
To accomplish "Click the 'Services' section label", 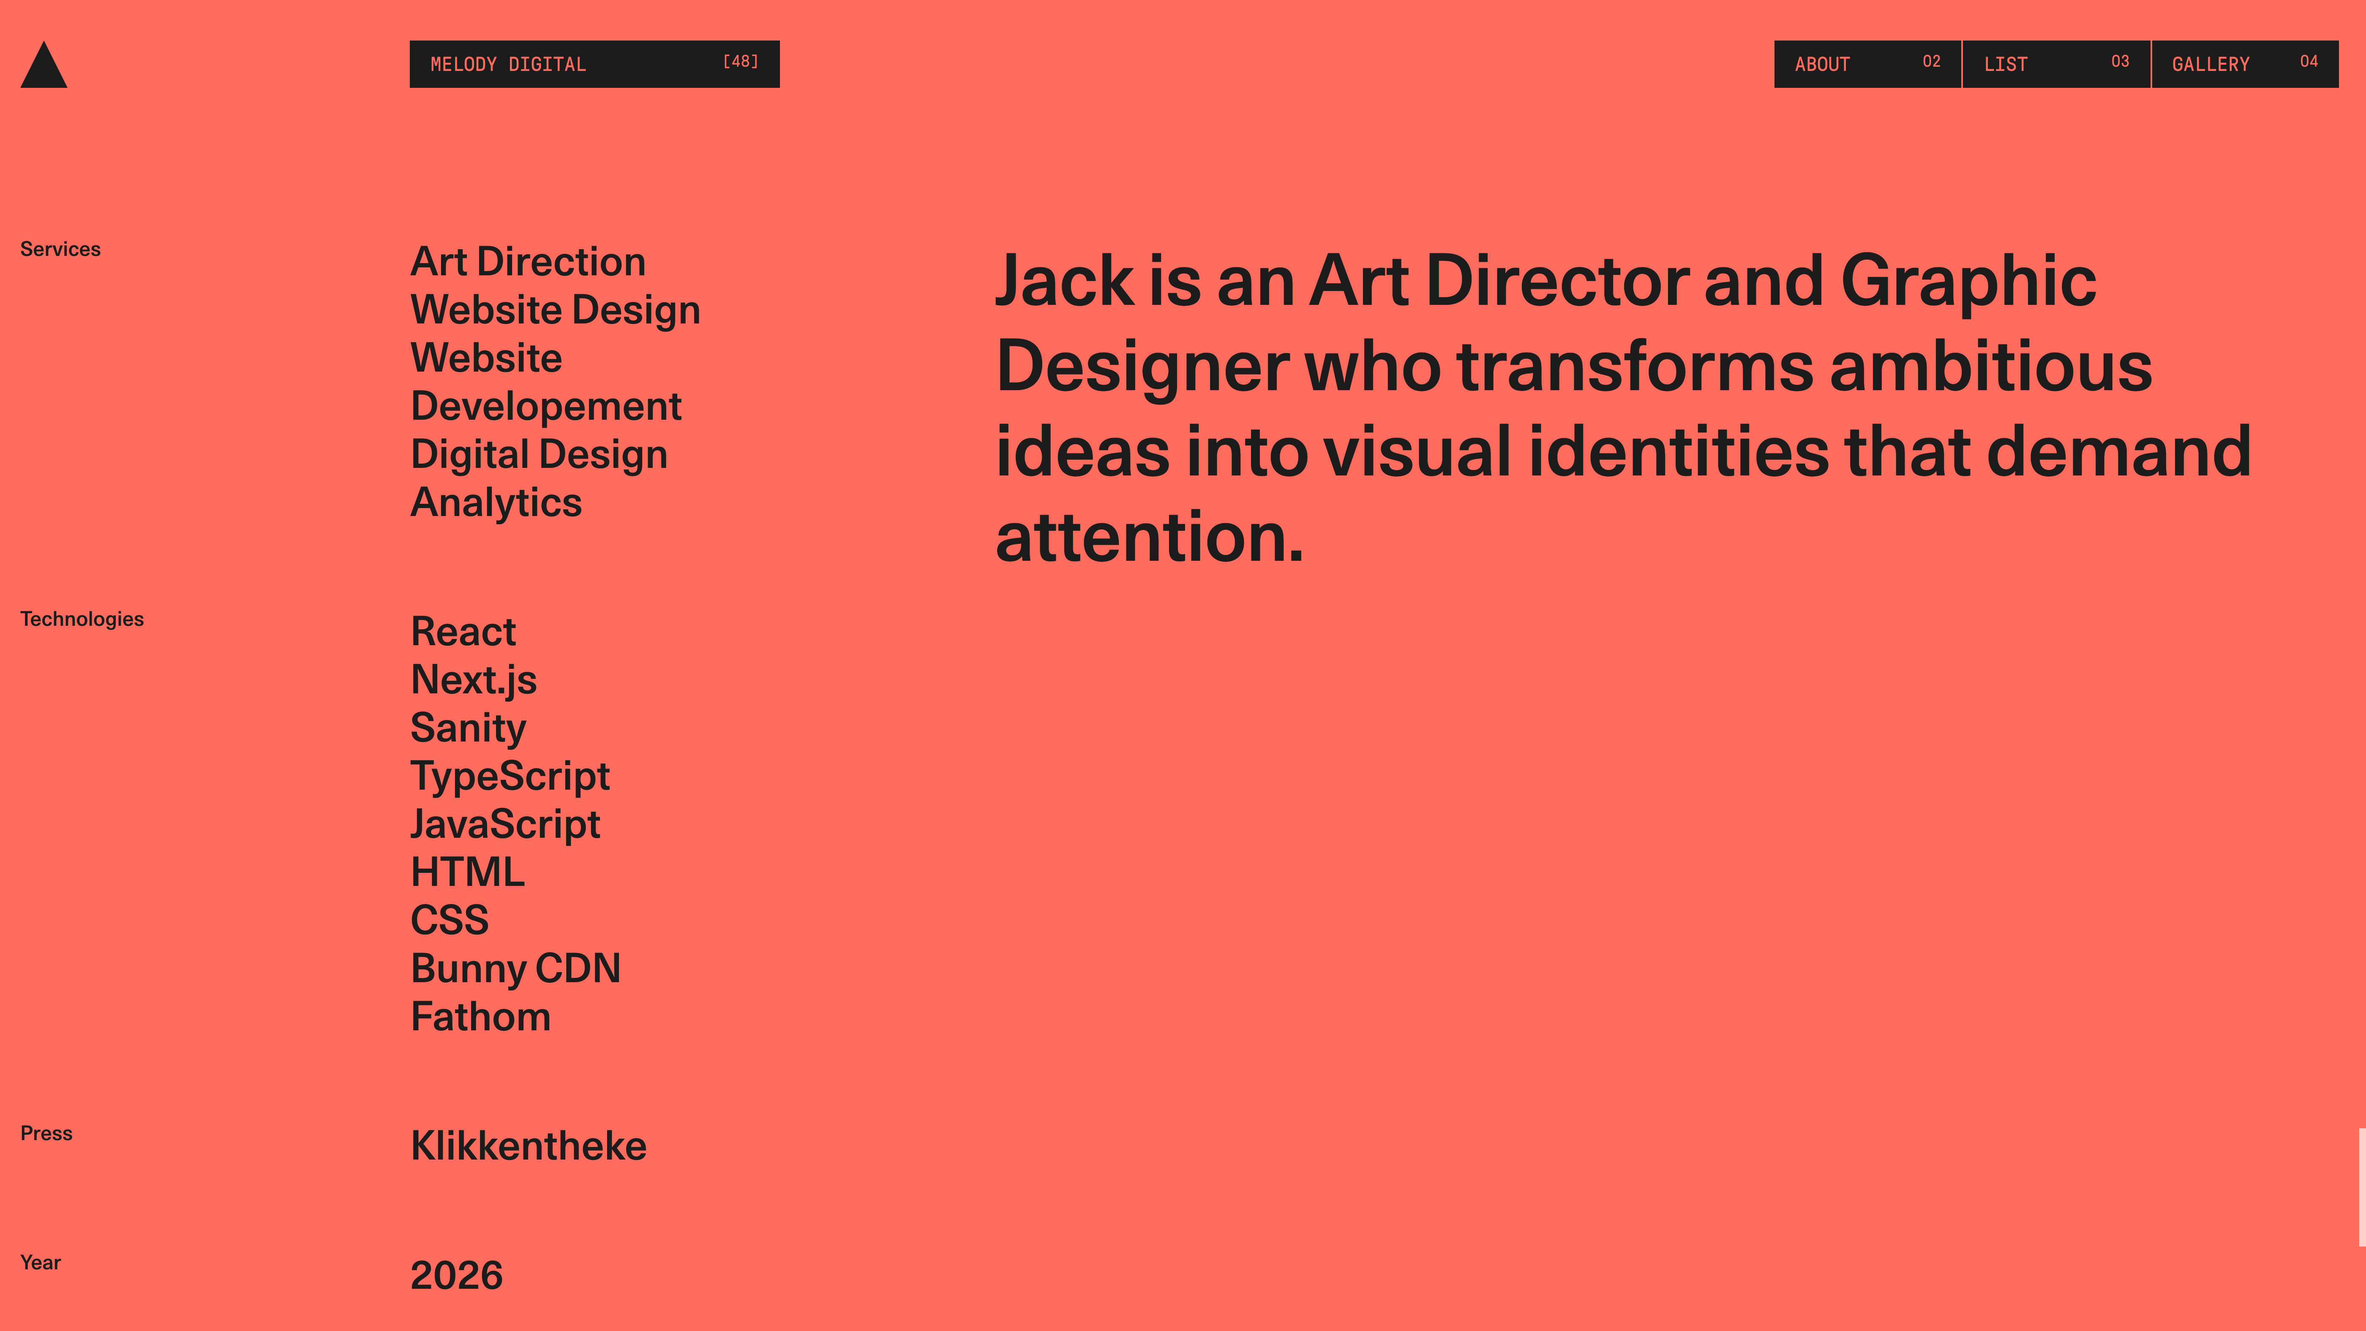I will (60, 249).
